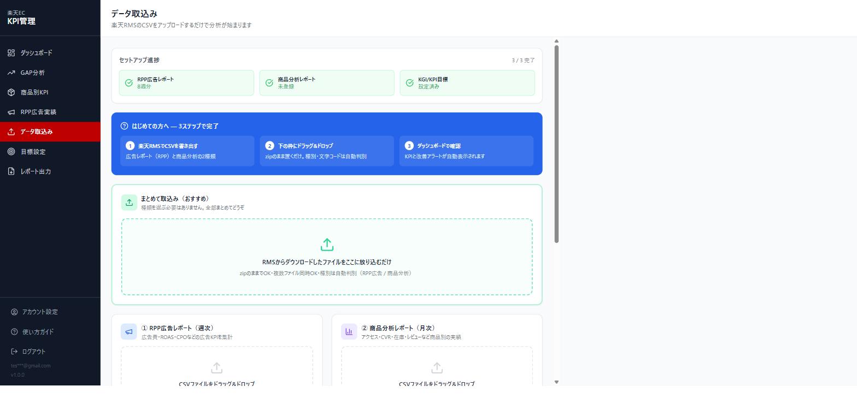Select the upload icon in 商品分析 CSV dropzone

[x=437, y=368]
